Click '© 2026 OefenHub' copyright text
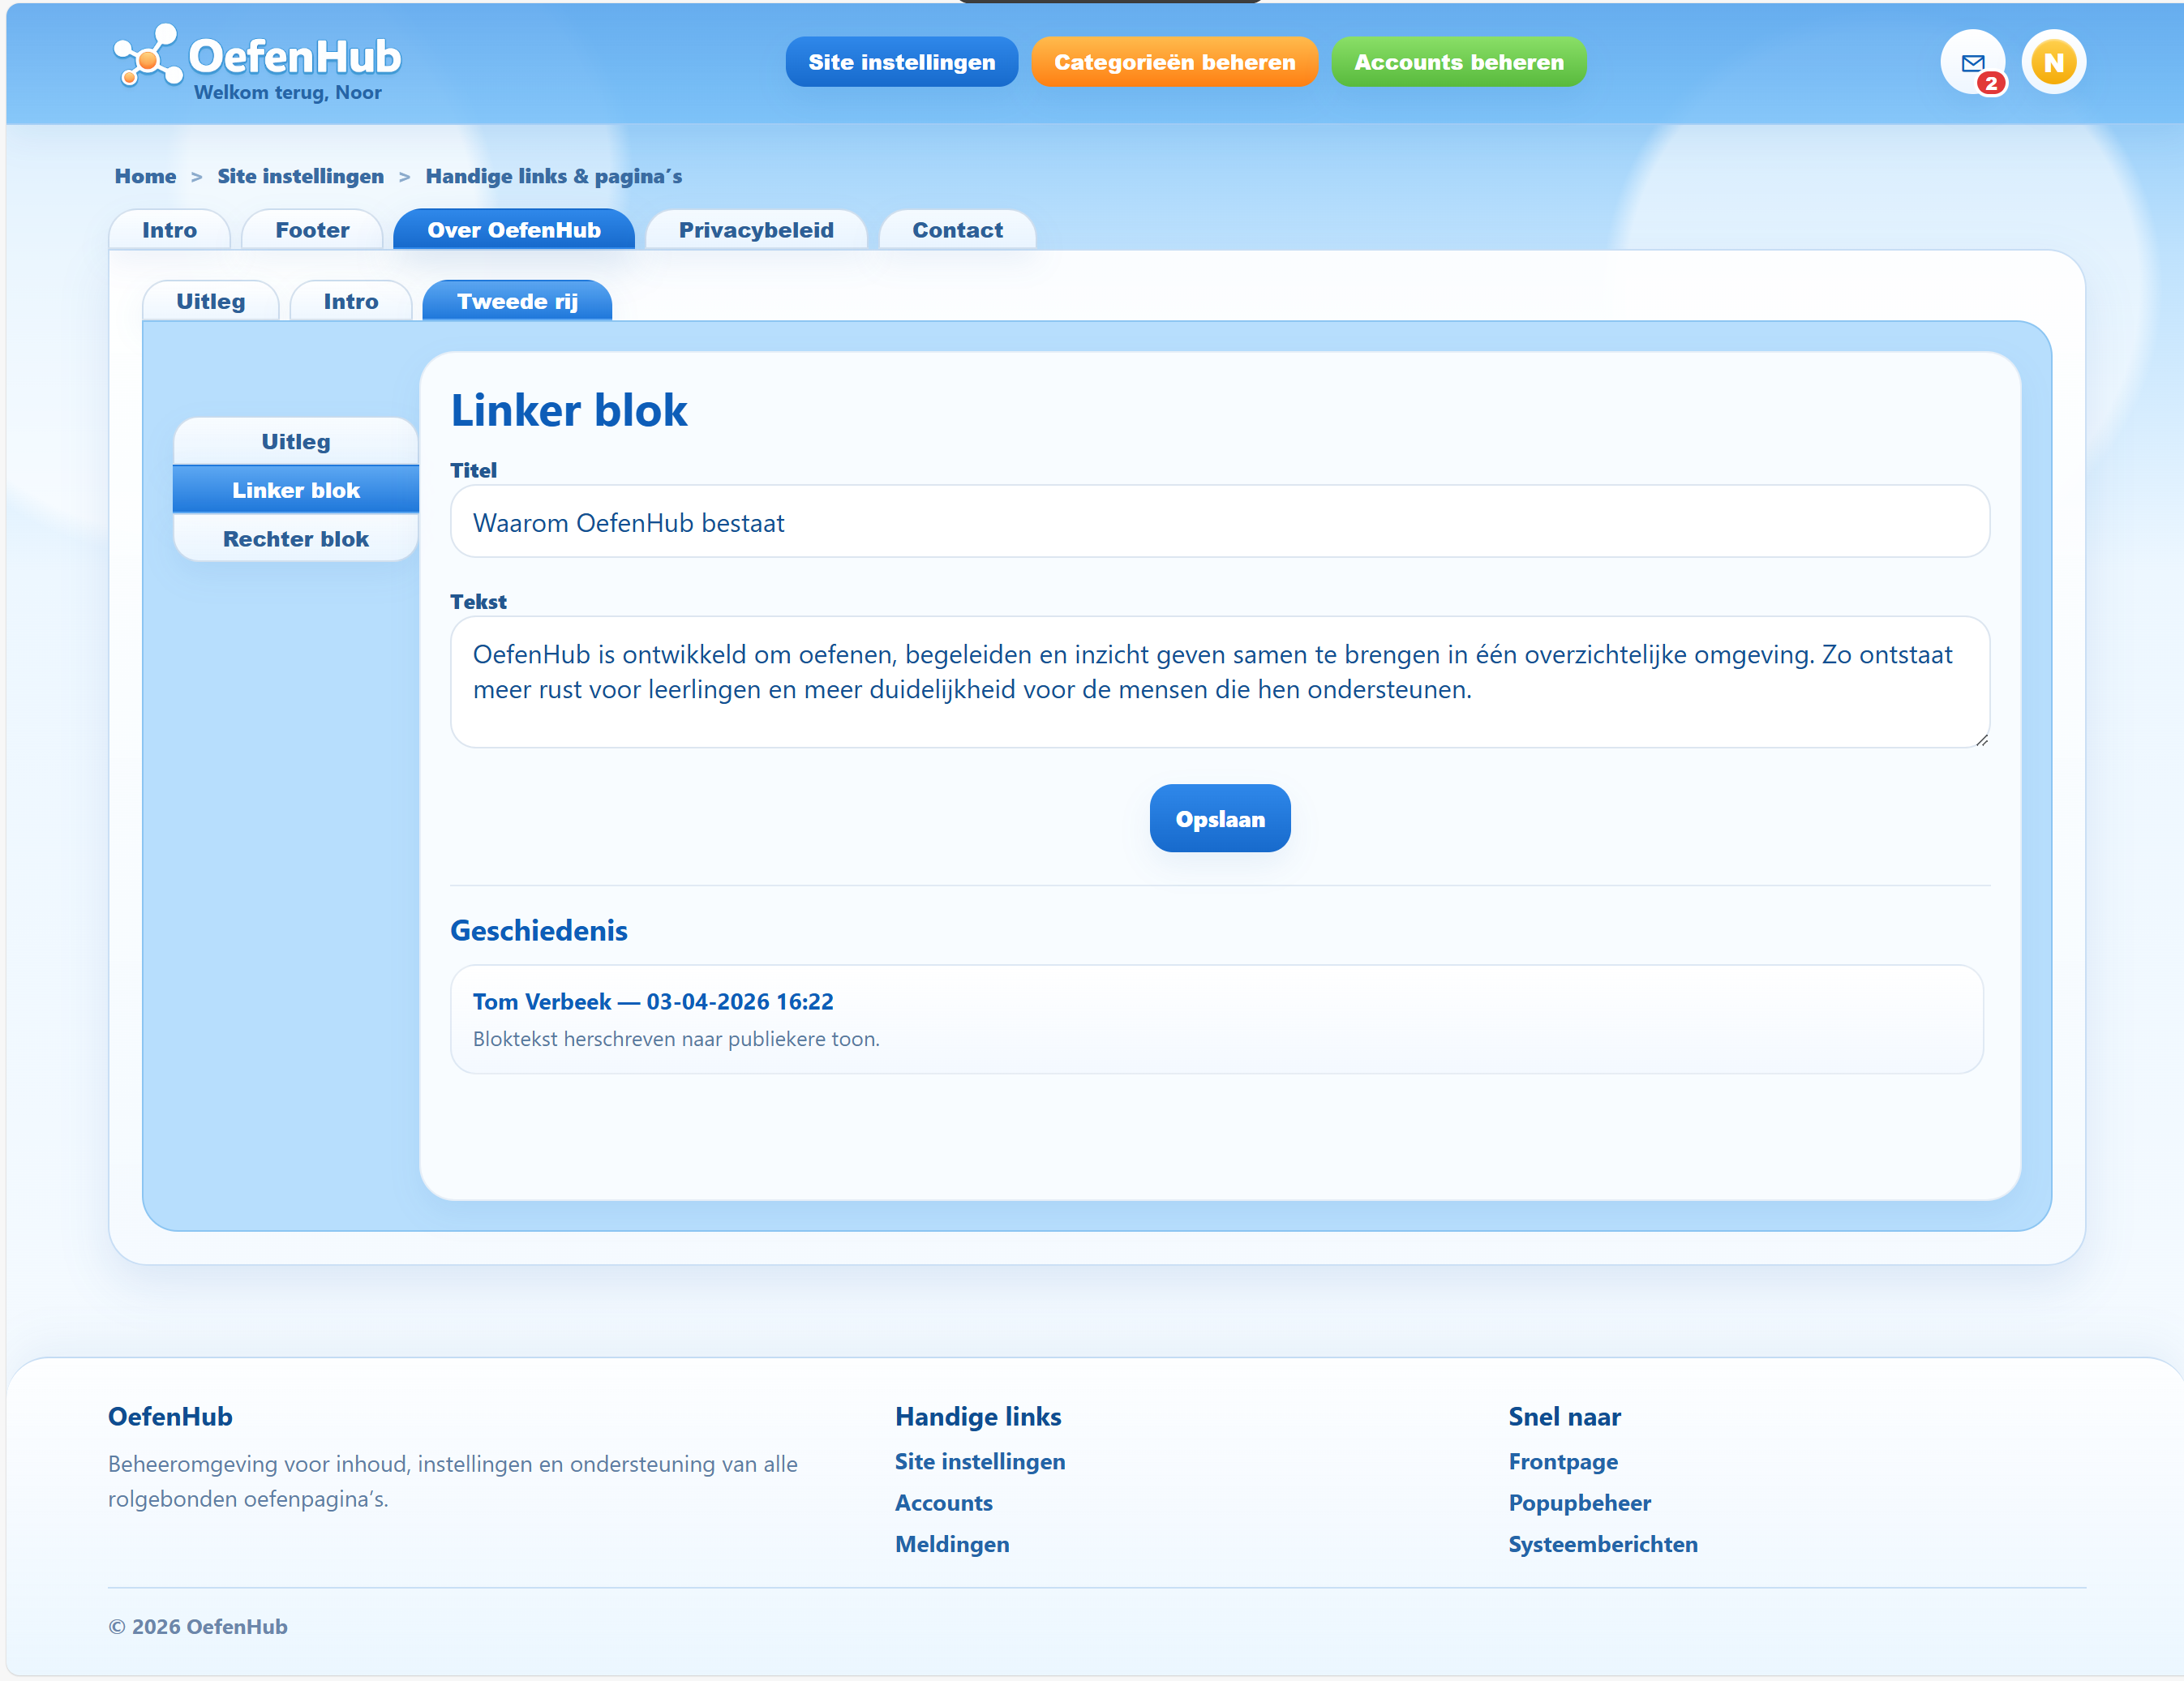The height and width of the screenshot is (1681, 2184). (x=198, y=1626)
